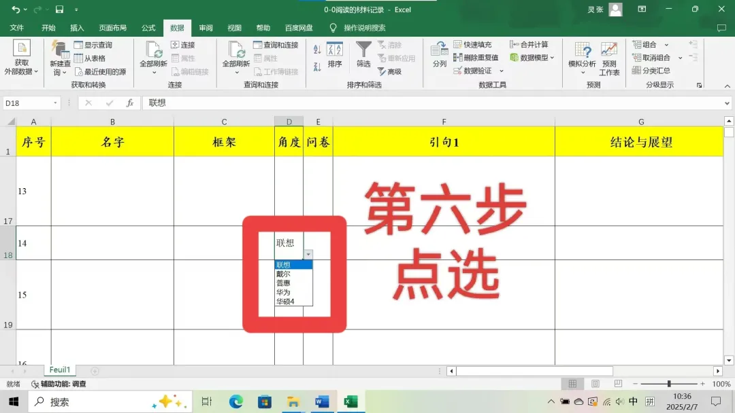Screen dimensions: 735x413
Task: Click the insert function fx button
Action: tap(130, 103)
